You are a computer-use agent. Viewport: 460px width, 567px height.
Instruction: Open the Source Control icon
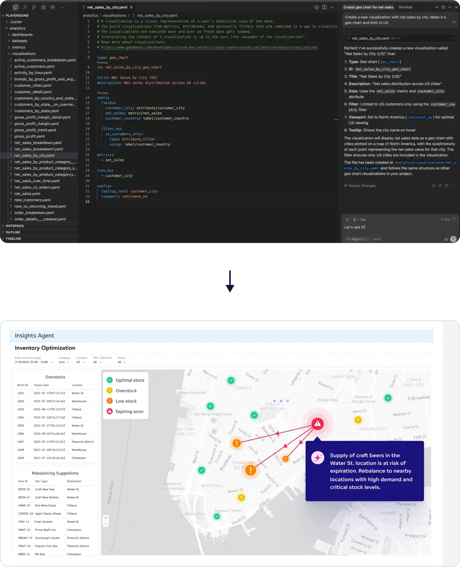point(34,7)
